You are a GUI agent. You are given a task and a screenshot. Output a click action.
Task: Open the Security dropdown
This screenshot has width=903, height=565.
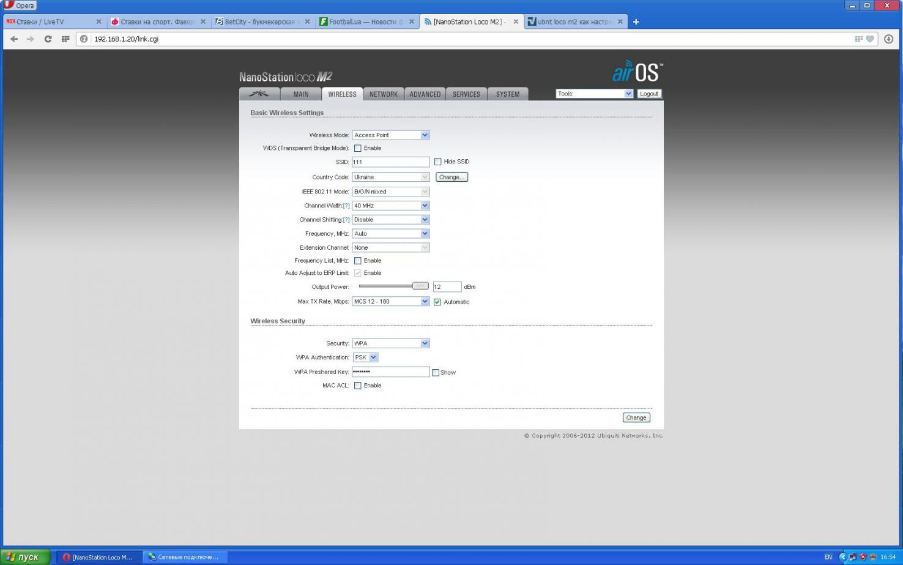click(391, 343)
